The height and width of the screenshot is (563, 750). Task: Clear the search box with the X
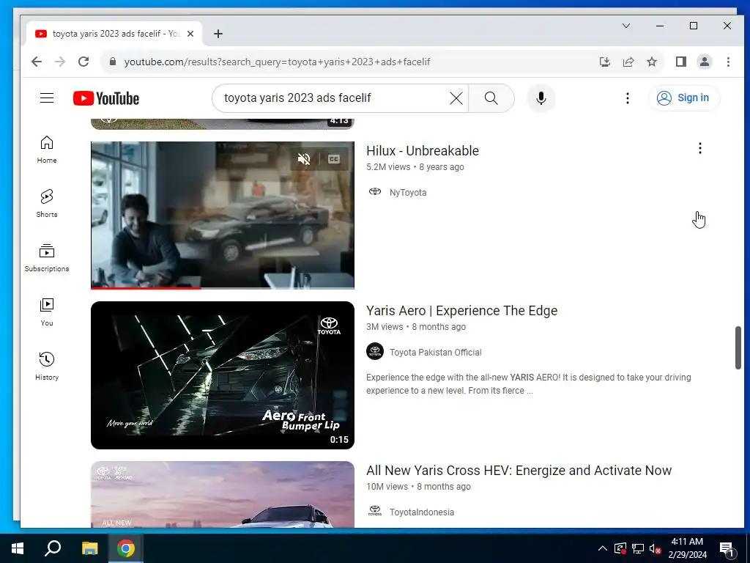456,98
